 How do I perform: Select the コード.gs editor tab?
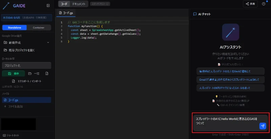[x=66, y=13]
